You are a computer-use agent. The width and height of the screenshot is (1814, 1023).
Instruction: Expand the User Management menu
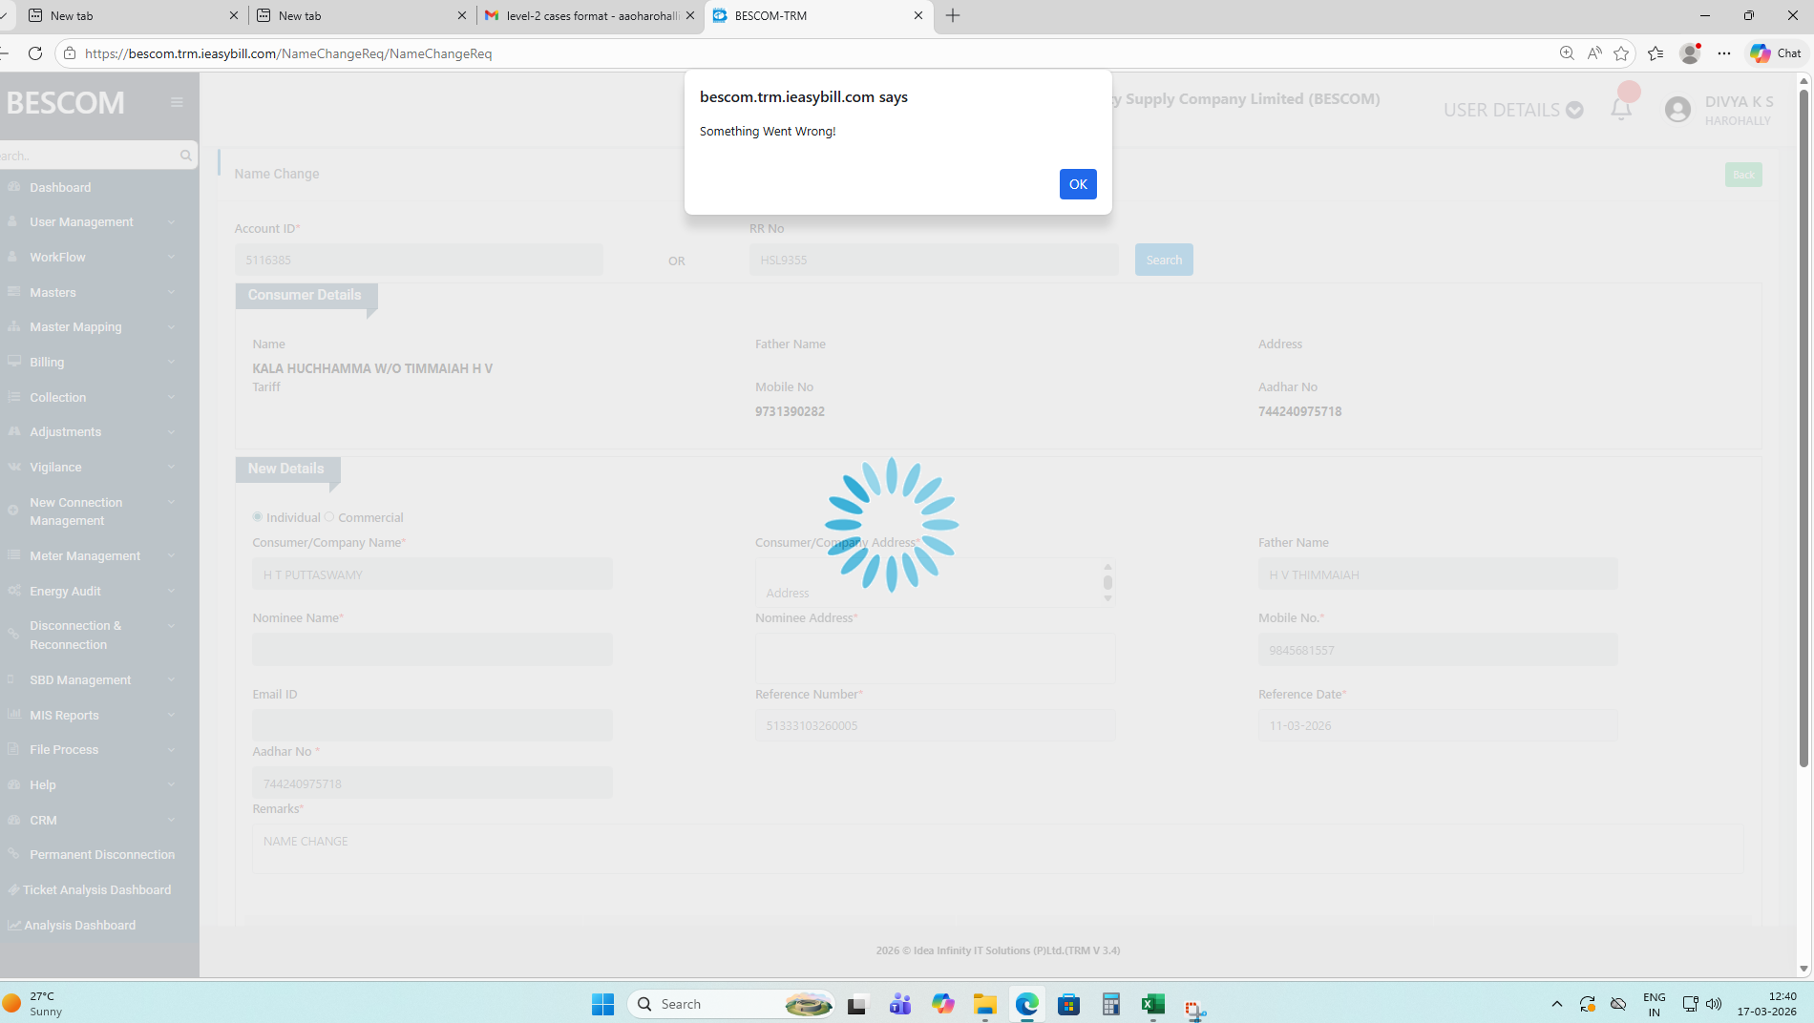(91, 221)
